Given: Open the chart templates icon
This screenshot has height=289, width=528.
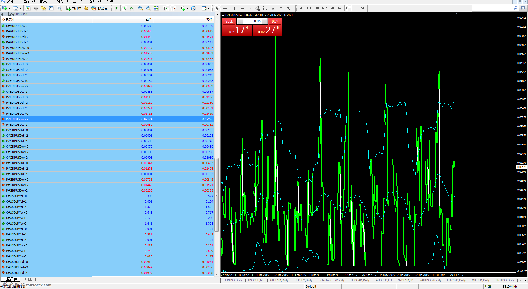Looking at the screenshot, I should [204, 8].
